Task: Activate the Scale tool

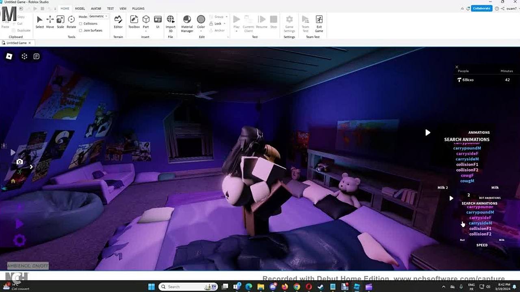Action: coord(60,22)
